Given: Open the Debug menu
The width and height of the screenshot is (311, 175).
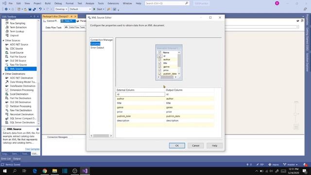Looking at the screenshot, I should click(x=58, y=3).
